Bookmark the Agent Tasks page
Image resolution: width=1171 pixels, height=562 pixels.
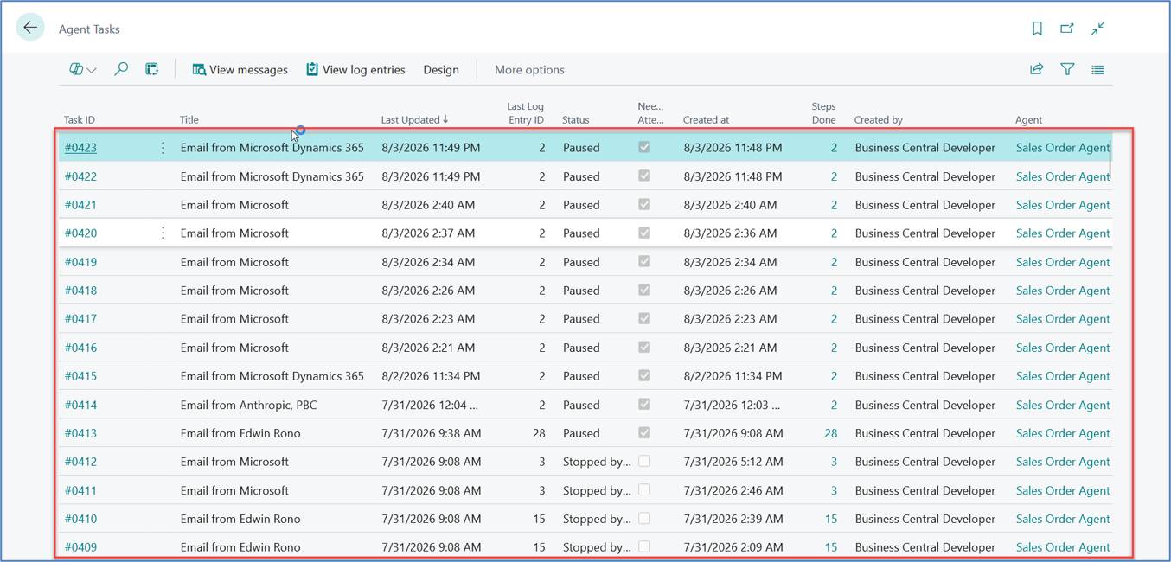(1037, 29)
